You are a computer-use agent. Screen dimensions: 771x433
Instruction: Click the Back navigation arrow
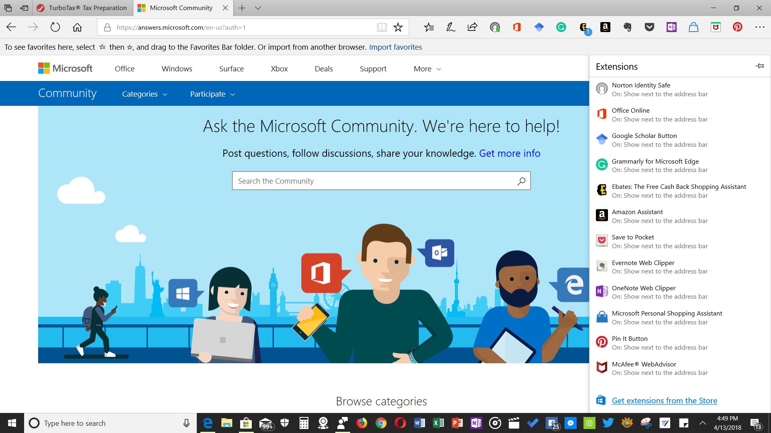[11, 27]
